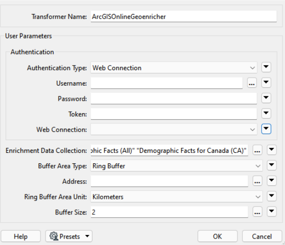
Task: Click the Username text field
Action: click(x=166, y=83)
